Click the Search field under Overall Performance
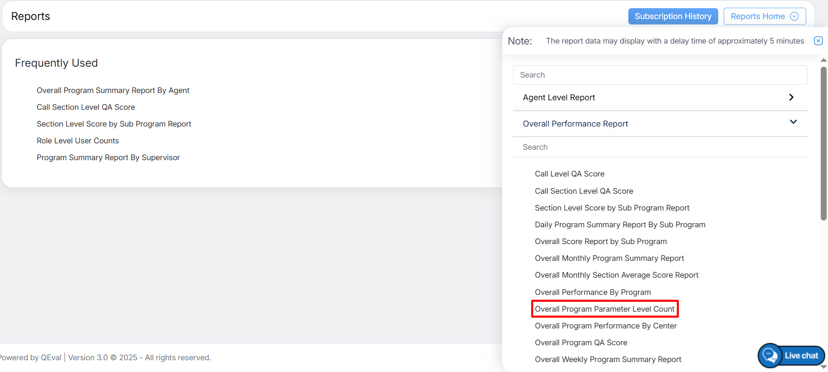The height and width of the screenshot is (372, 828). (x=660, y=147)
